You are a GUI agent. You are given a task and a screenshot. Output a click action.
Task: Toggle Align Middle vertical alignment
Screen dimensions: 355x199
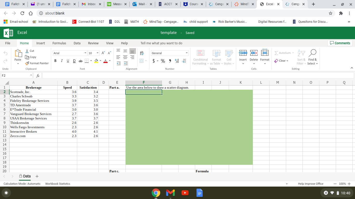click(x=125, y=51)
